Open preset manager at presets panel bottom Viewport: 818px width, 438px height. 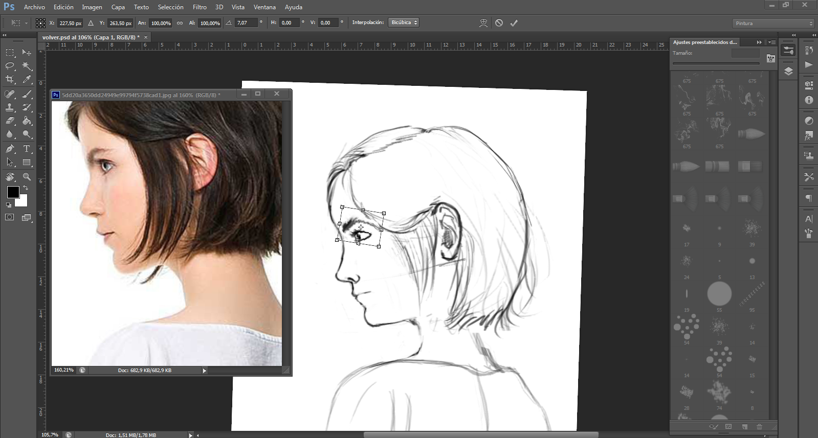click(x=728, y=426)
